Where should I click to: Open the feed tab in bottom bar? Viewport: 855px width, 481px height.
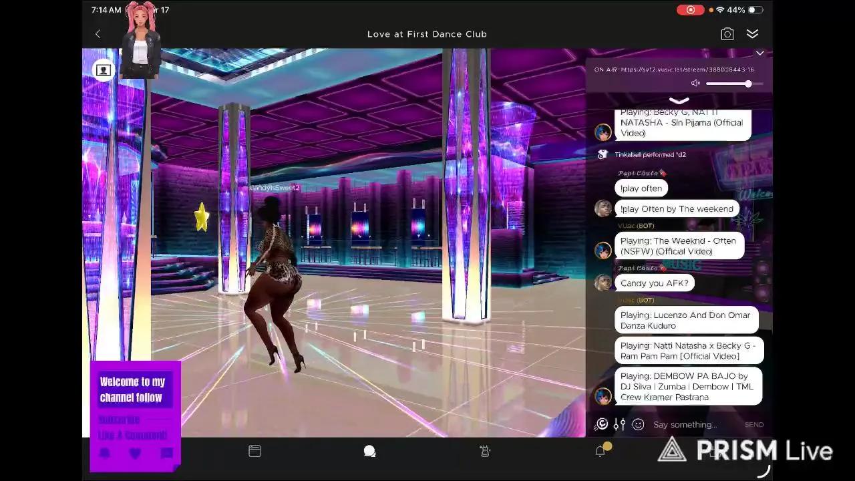(x=254, y=452)
